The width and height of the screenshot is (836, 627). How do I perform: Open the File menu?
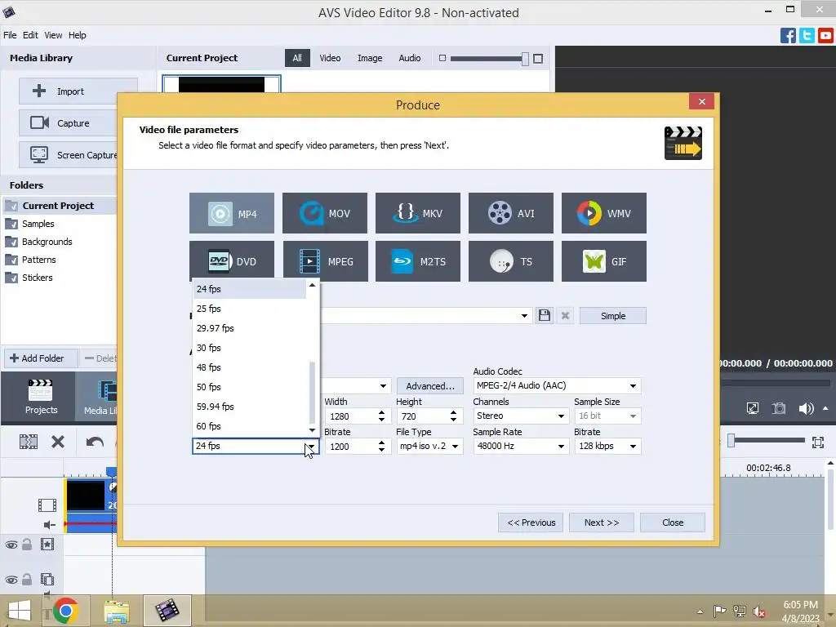click(x=10, y=35)
